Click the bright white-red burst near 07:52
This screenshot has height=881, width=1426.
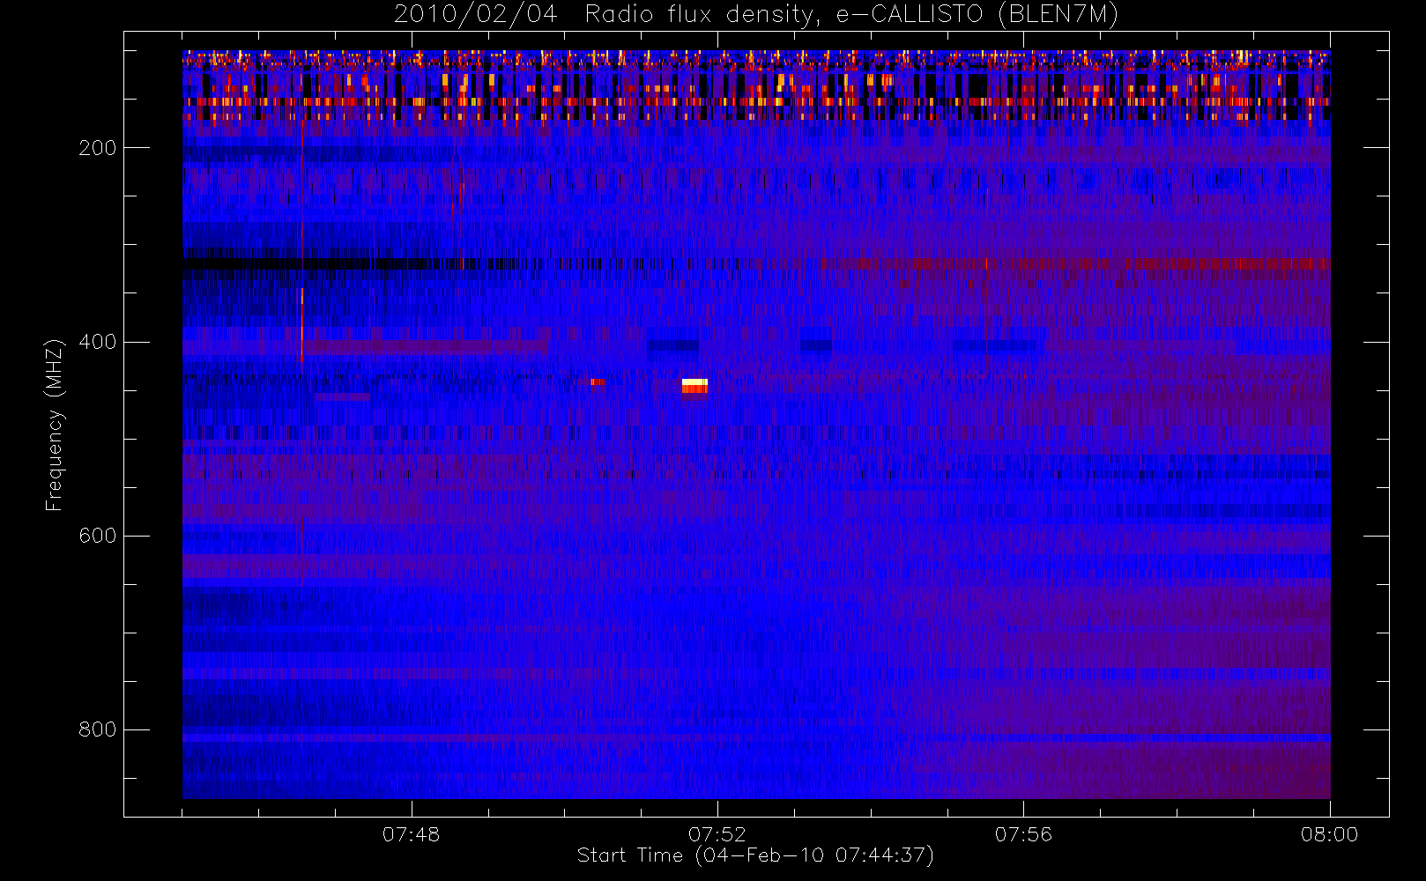coord(694,386)
